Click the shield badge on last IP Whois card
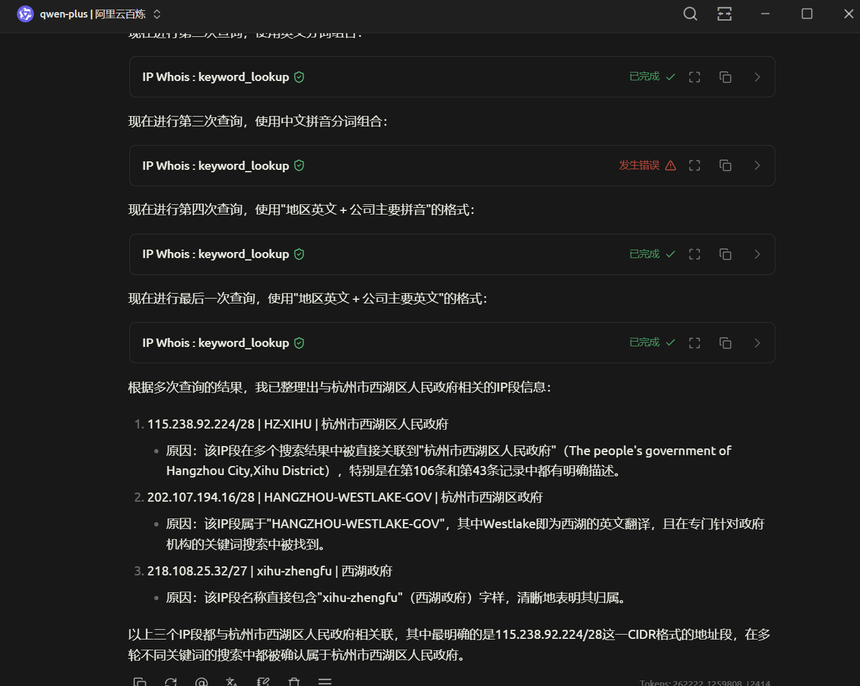This screenshot has width=860, height=686. pos(298,342)
